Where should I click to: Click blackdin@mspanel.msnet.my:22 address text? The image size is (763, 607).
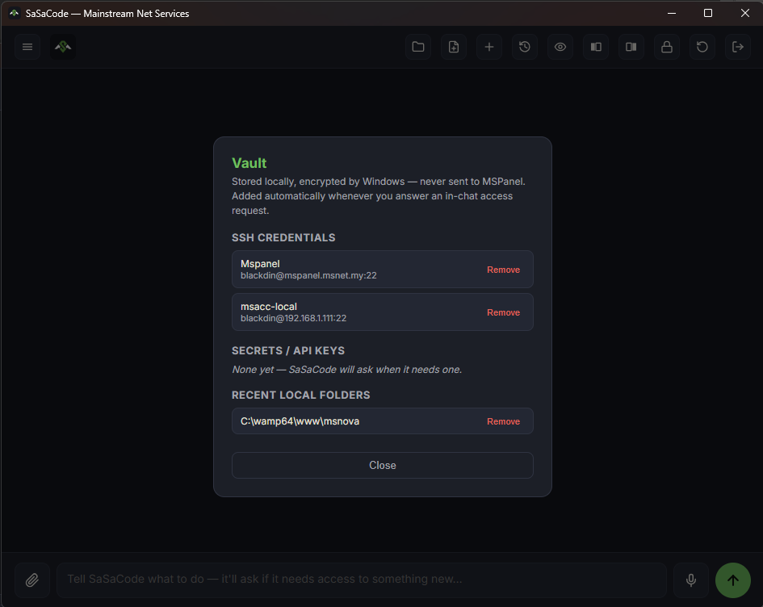[x=308, y=275]
